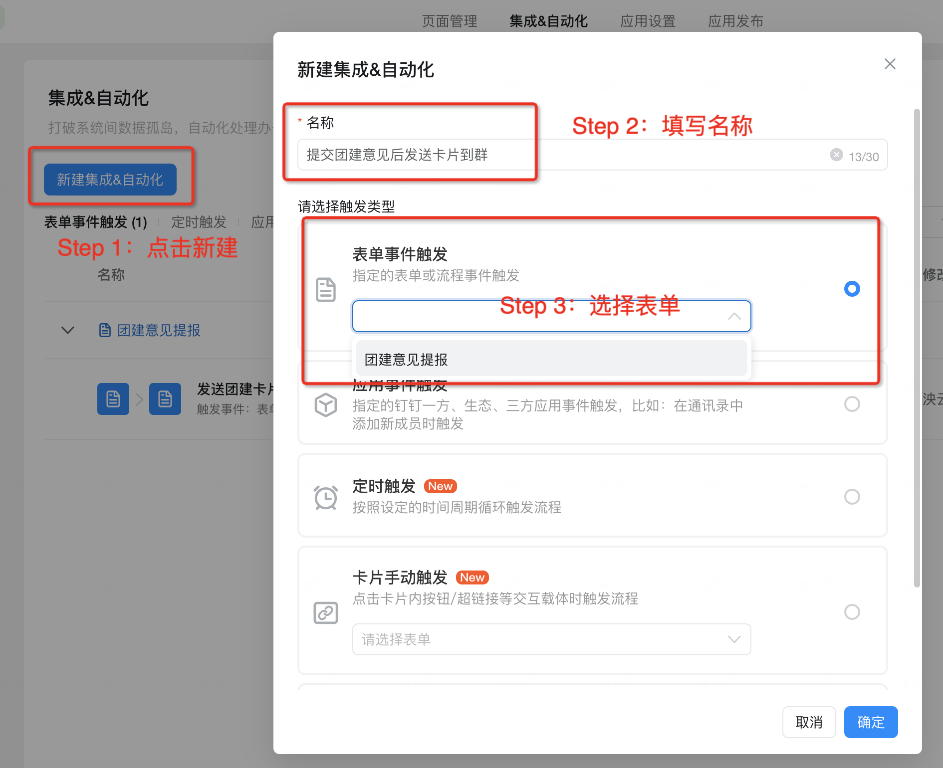Switch to the 表单事件触发 (1) tab
The width and height of the screenshot is (943, 768).
(x=96, y=222)
